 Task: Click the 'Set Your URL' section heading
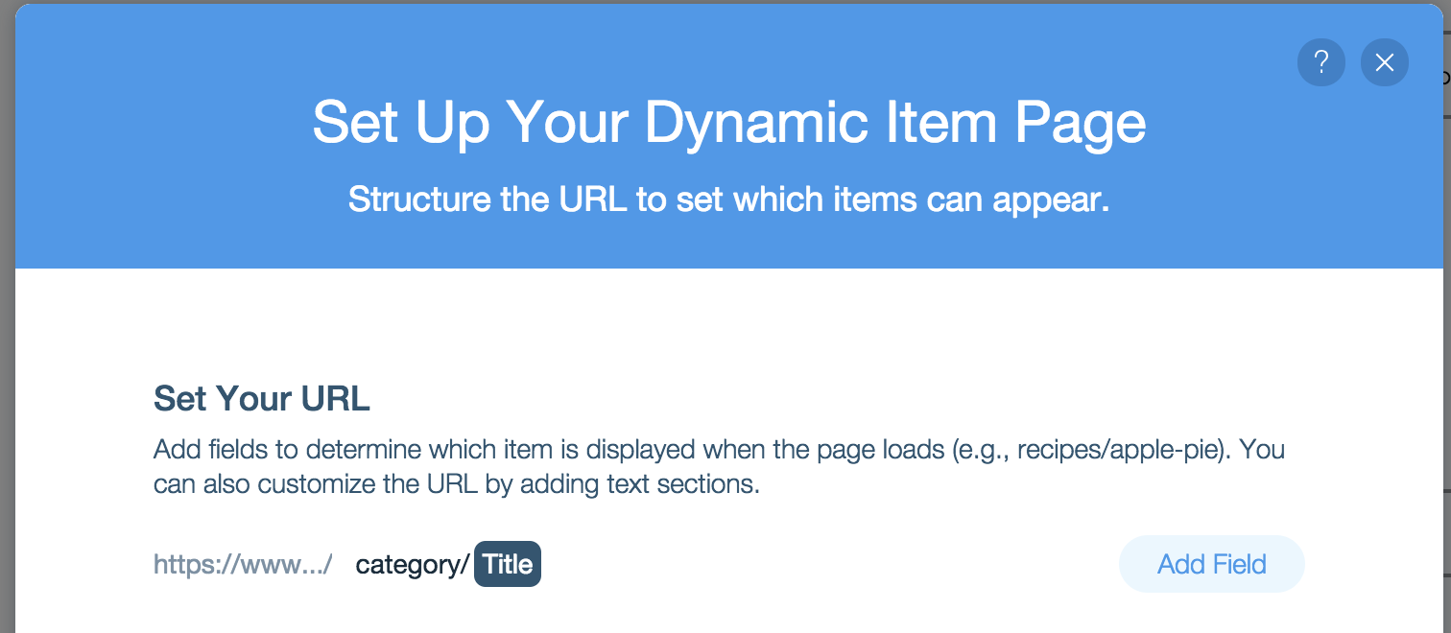tap(261, 399)
